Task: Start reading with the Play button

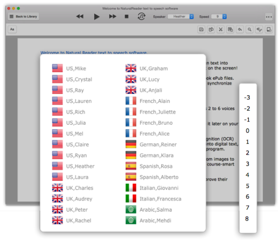Action: tap(97, 16)
